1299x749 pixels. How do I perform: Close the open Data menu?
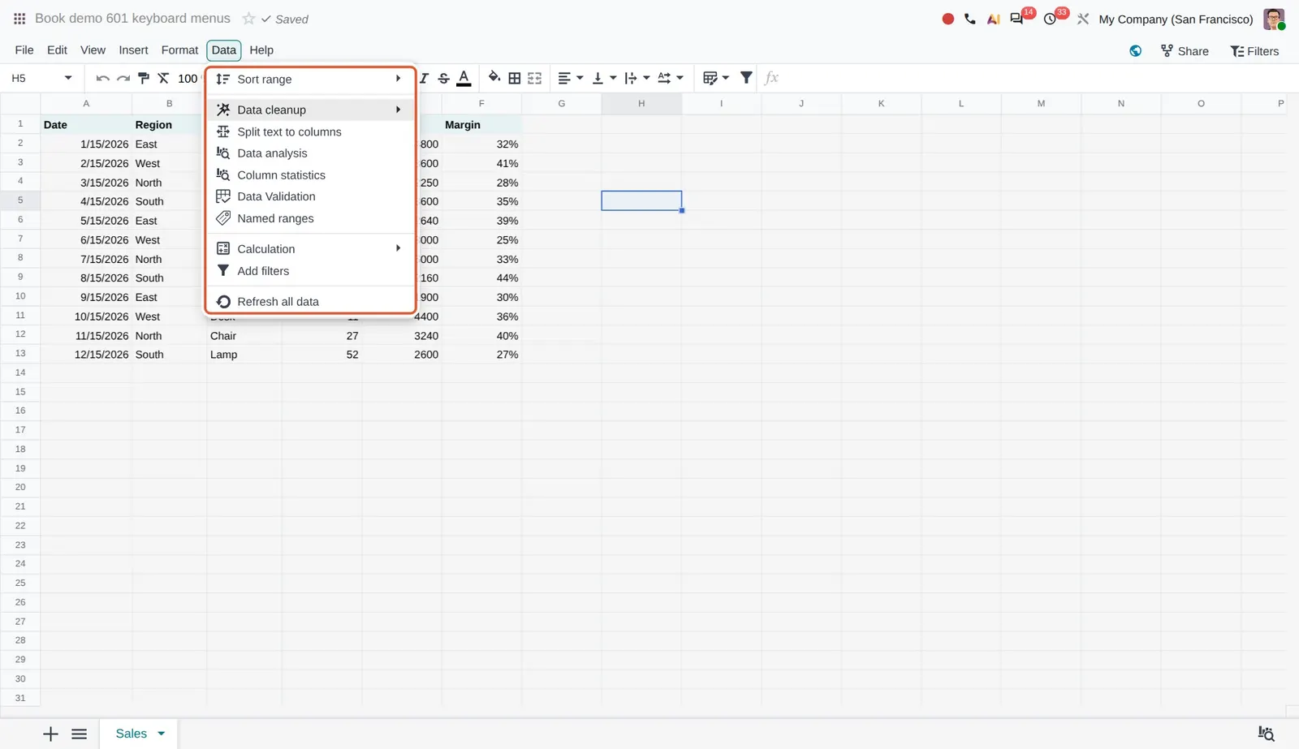click(223, 50)
